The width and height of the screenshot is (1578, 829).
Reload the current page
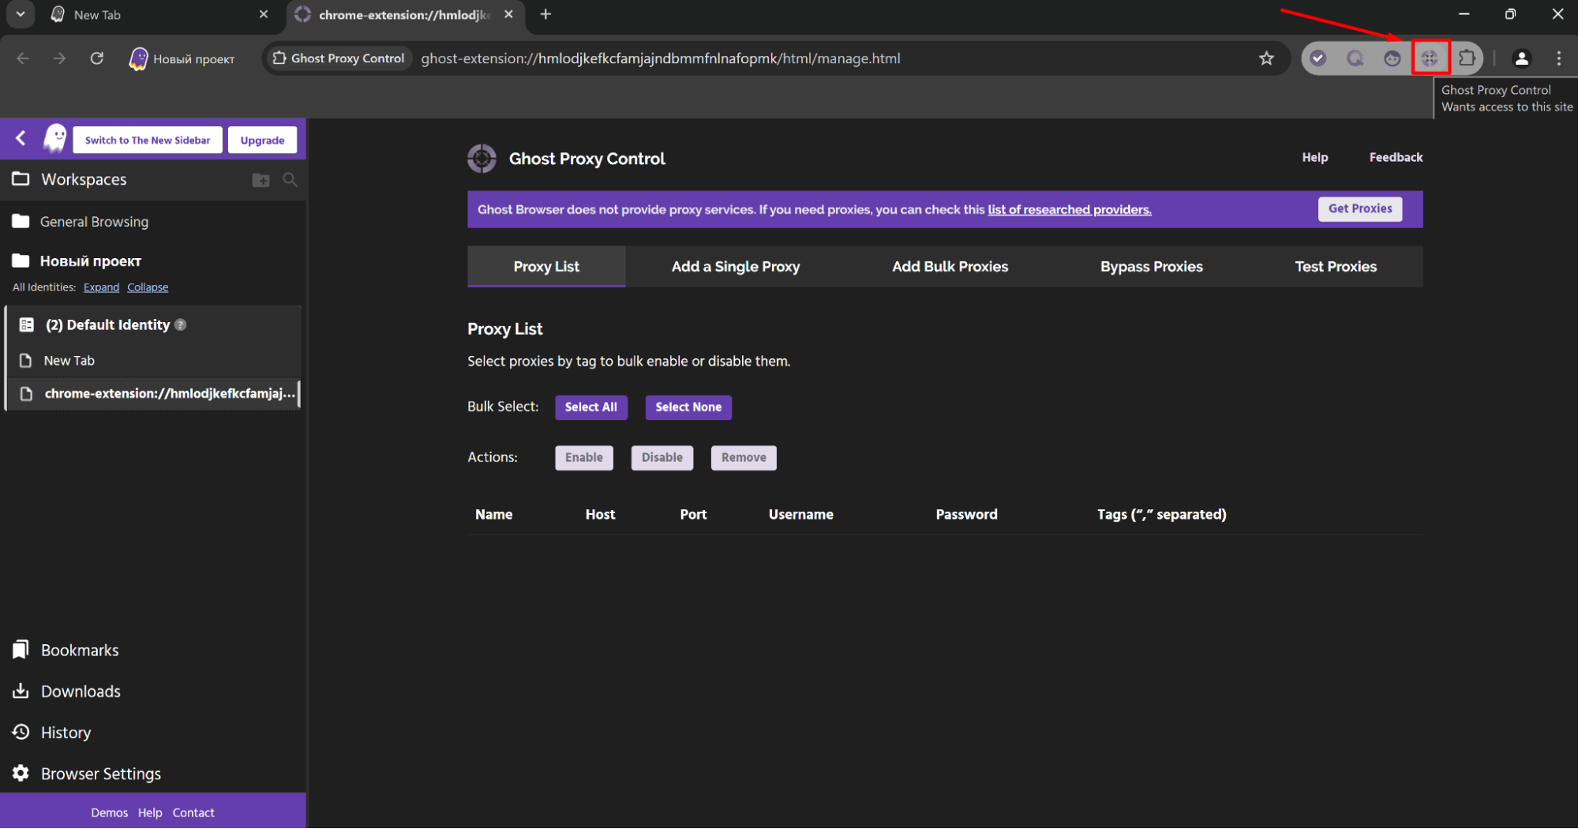pyautogui.click(x=97, y=58)
